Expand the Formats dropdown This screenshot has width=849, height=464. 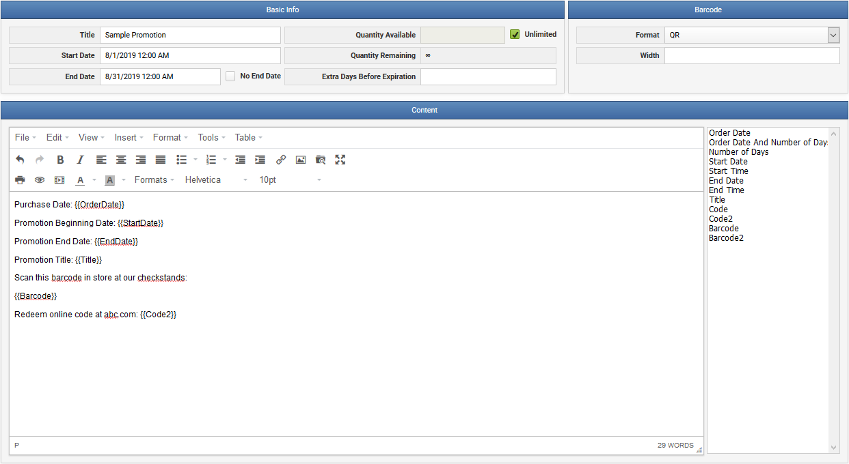(154, 180)
